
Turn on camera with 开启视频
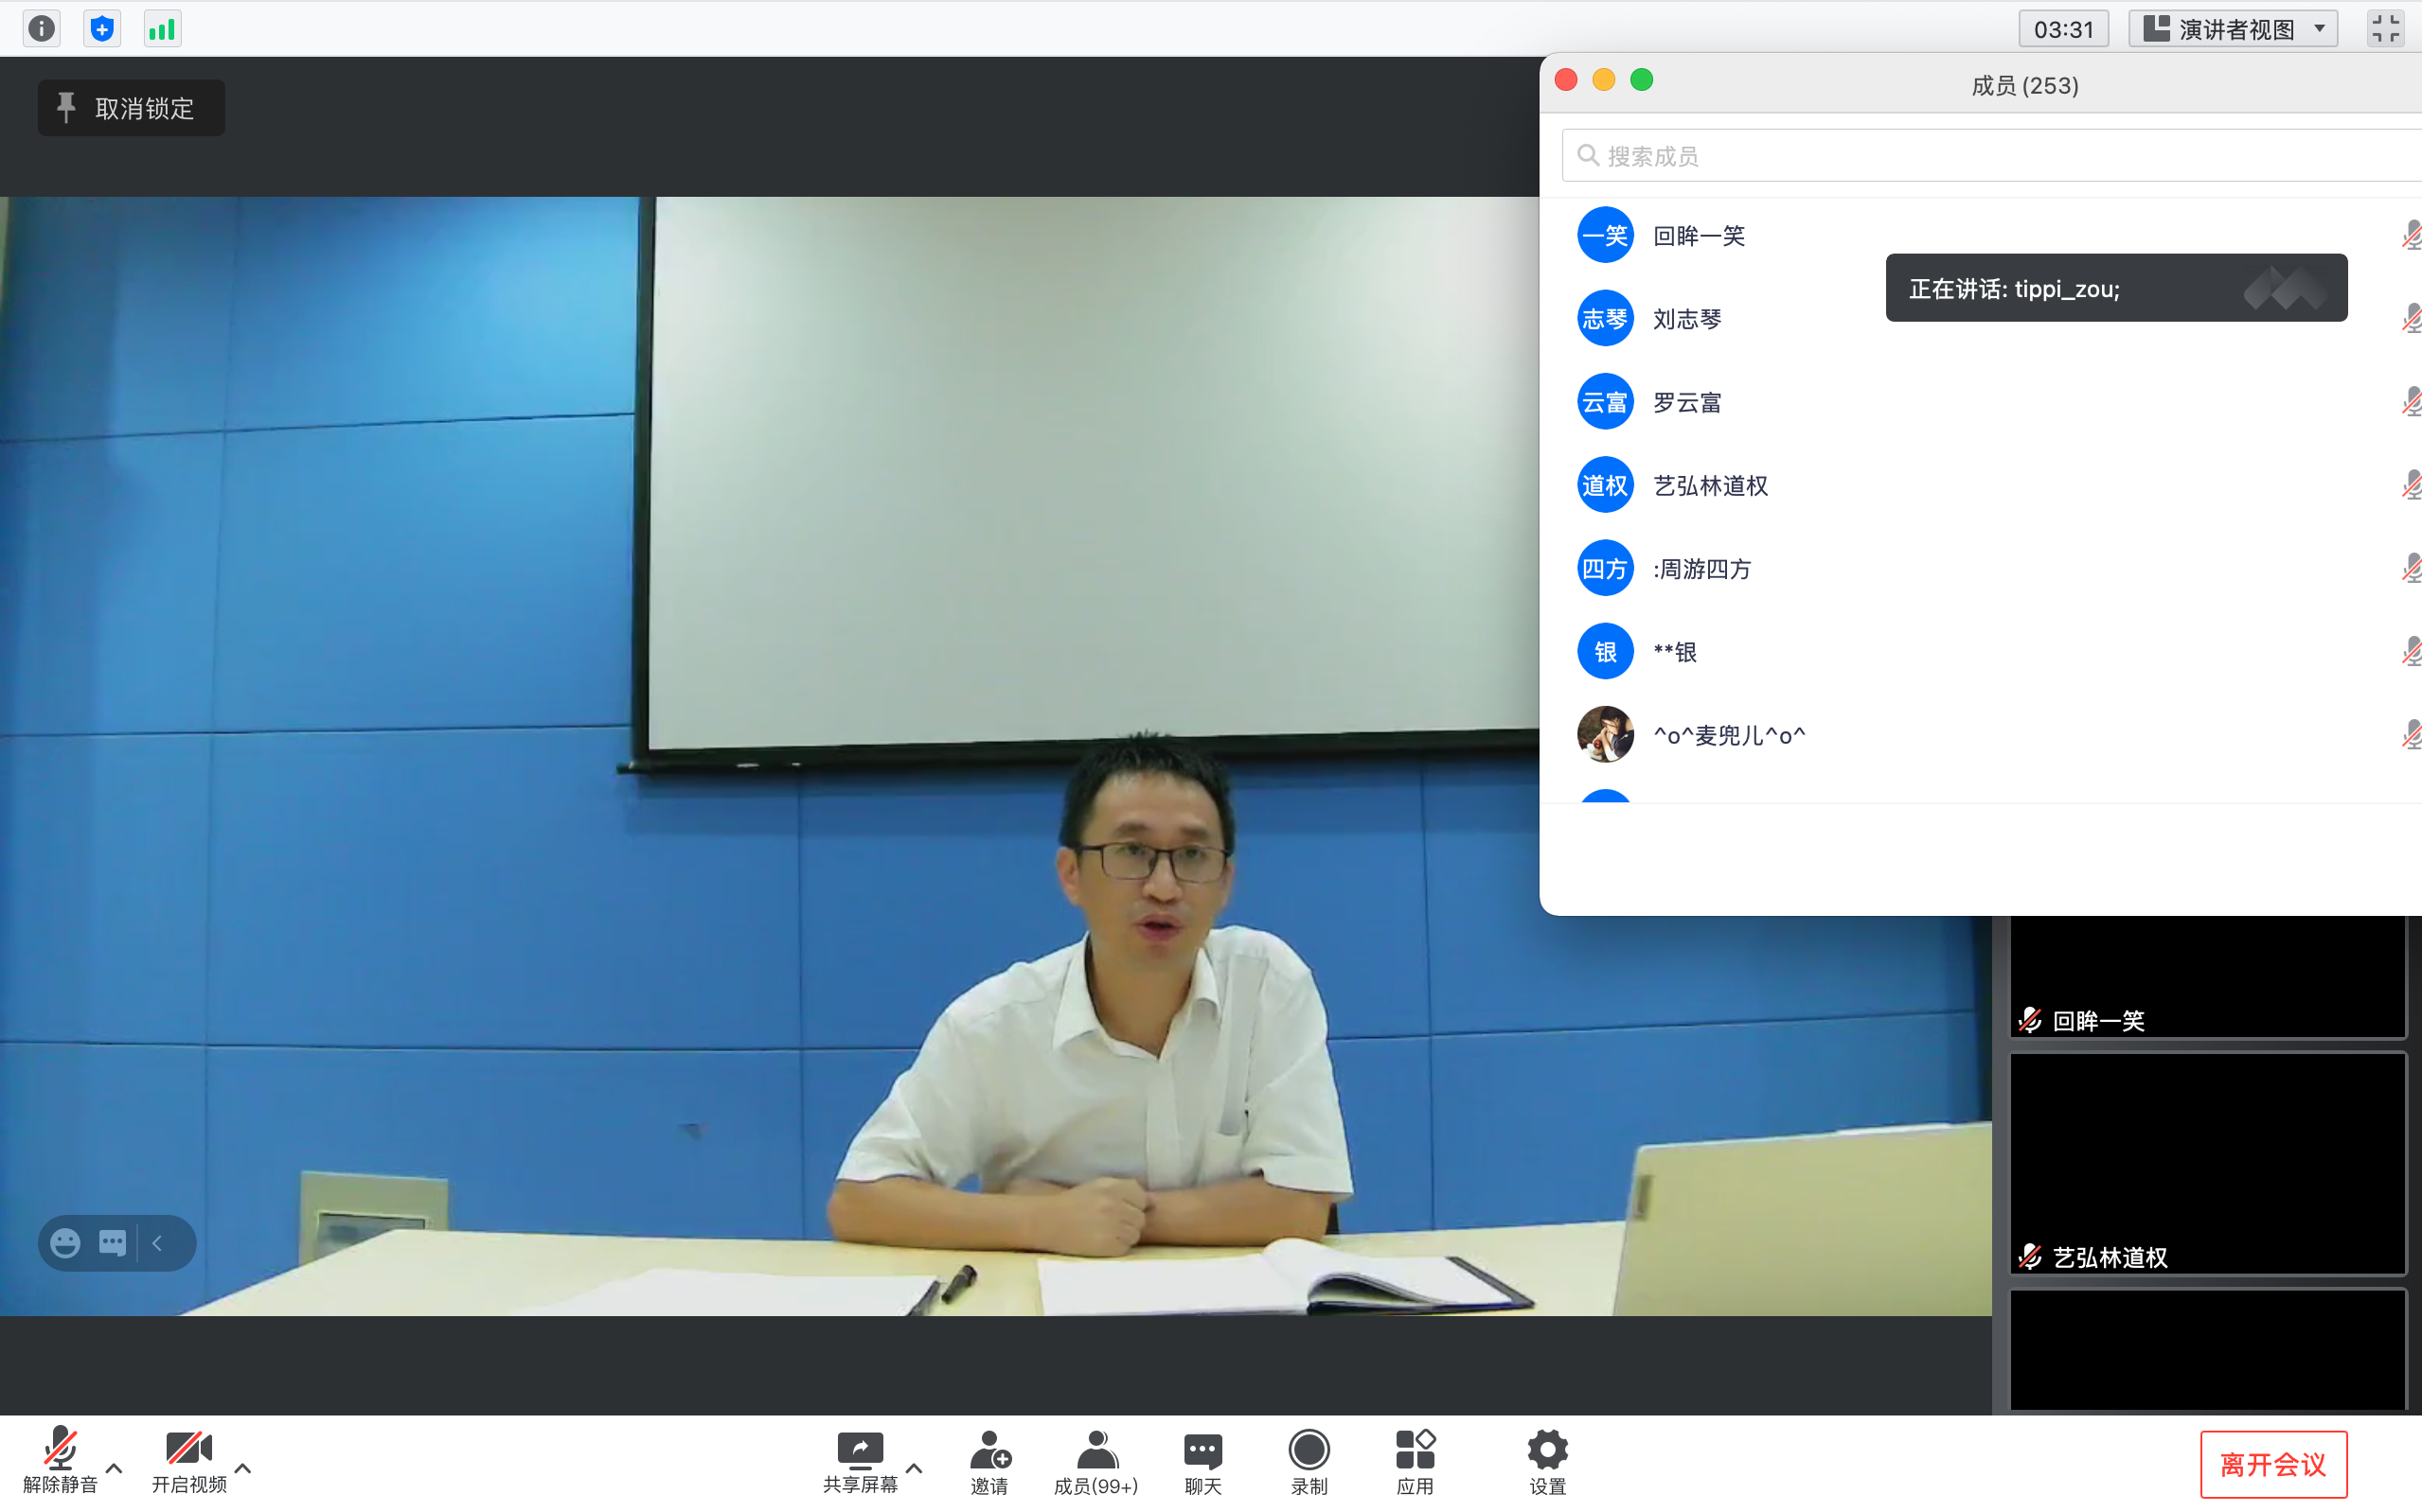pyautogui.click(x=189, y=1461)
